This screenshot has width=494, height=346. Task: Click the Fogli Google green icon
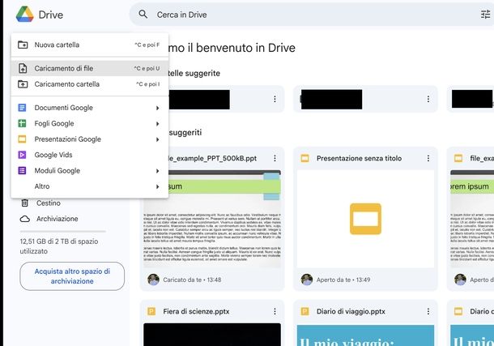tap(22, 123)
